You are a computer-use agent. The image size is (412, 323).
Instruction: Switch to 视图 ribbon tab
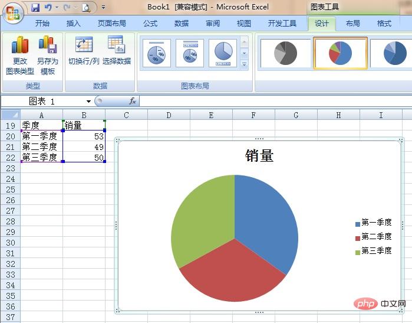point(244,24)
